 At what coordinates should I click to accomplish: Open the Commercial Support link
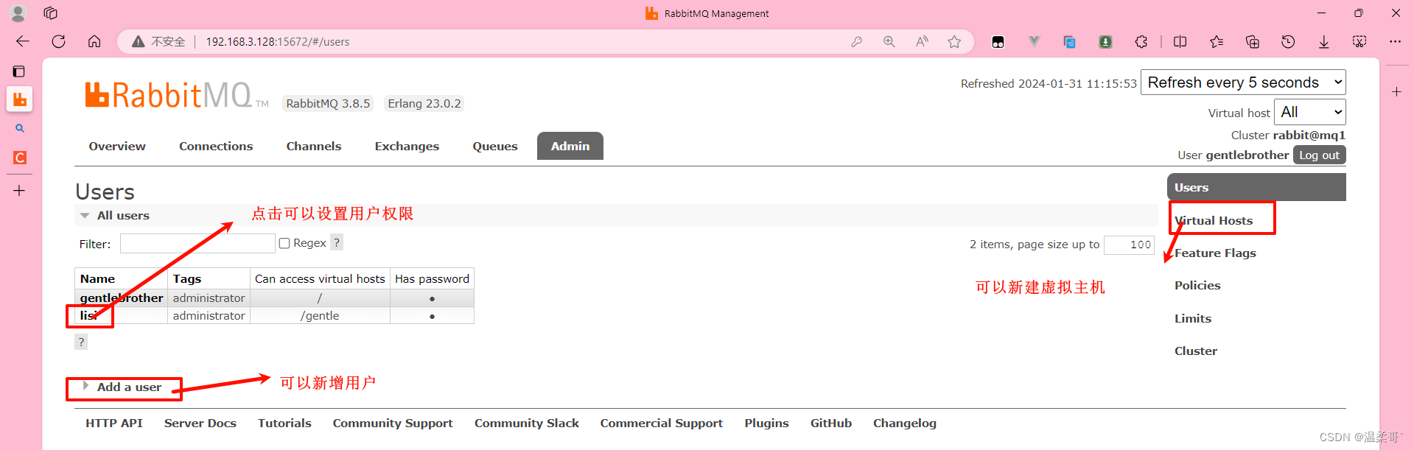662,423
